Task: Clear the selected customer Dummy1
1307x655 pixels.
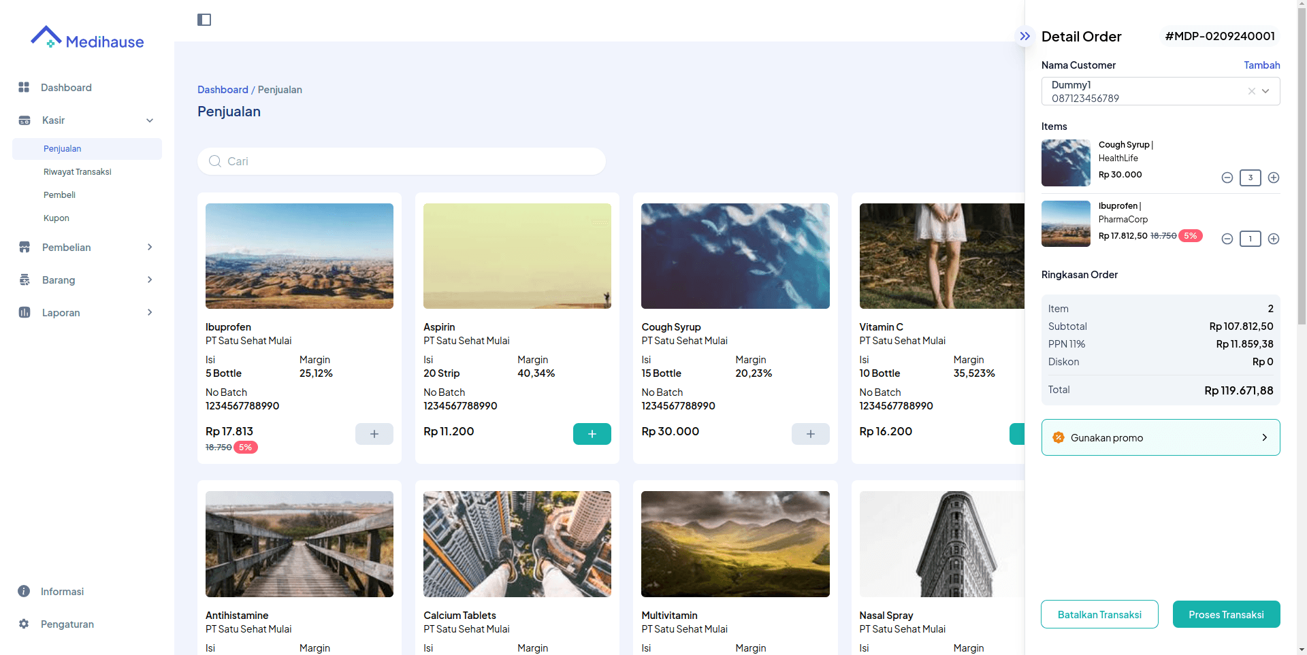Action: point(1251,91)
